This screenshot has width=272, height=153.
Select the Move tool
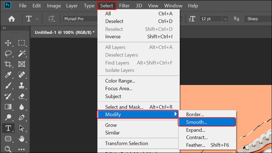tap(8, 43)
